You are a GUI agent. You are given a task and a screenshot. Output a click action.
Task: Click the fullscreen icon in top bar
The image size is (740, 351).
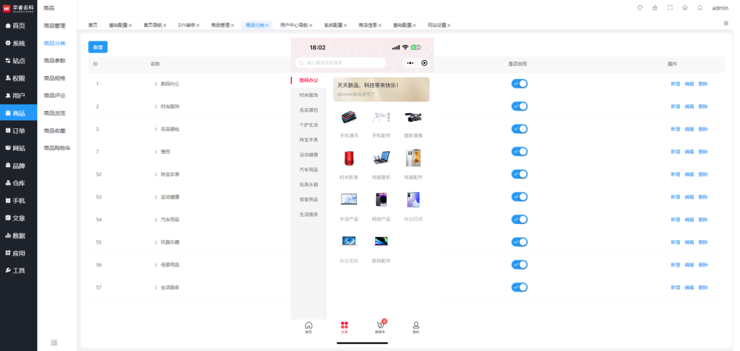[x=669, y=8]
